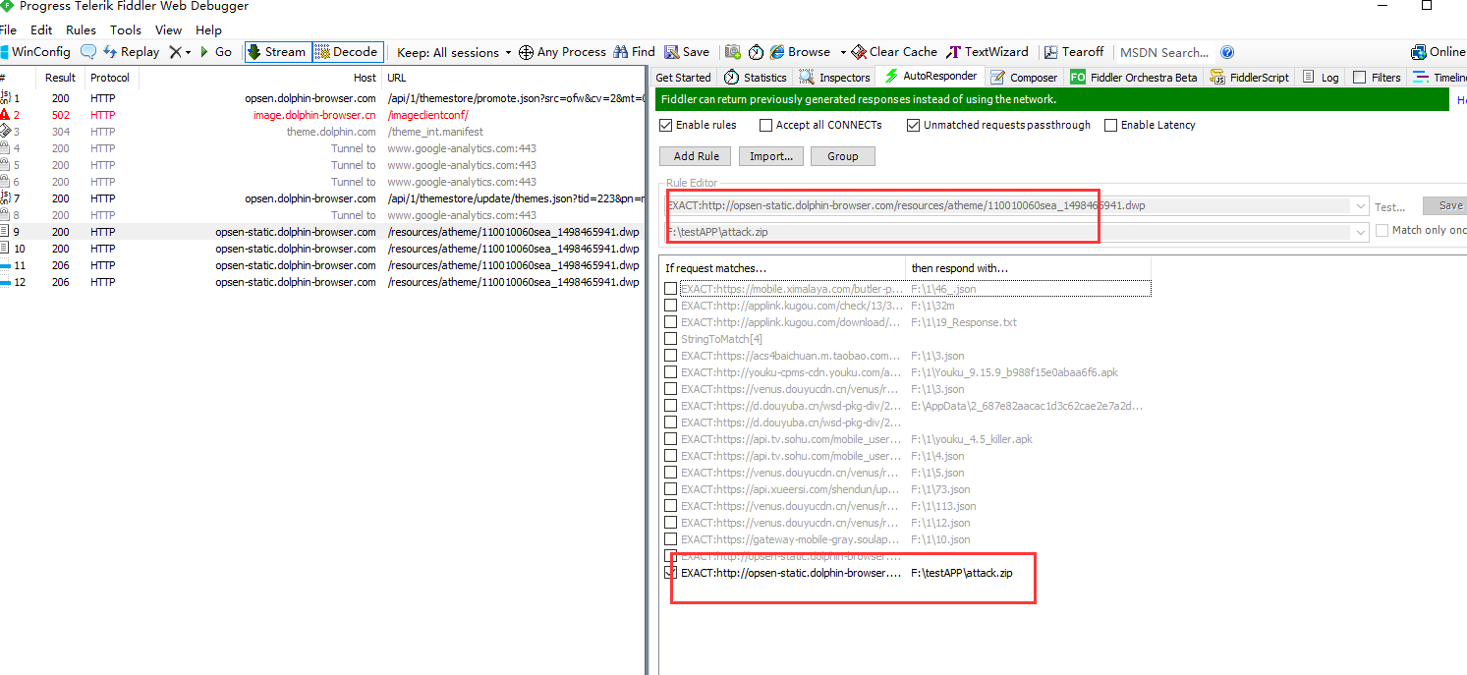Switch to the Statistics tab

pos(756,77)
